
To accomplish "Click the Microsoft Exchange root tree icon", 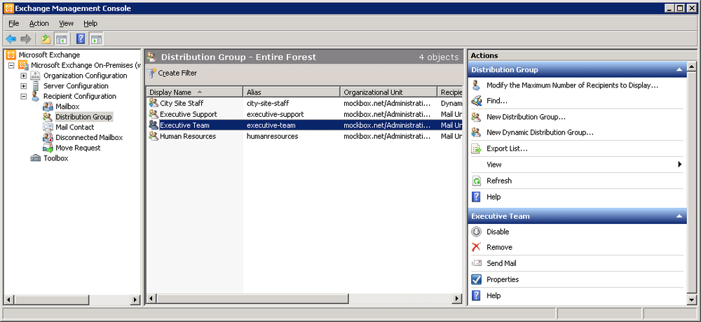I will [11, 55].
